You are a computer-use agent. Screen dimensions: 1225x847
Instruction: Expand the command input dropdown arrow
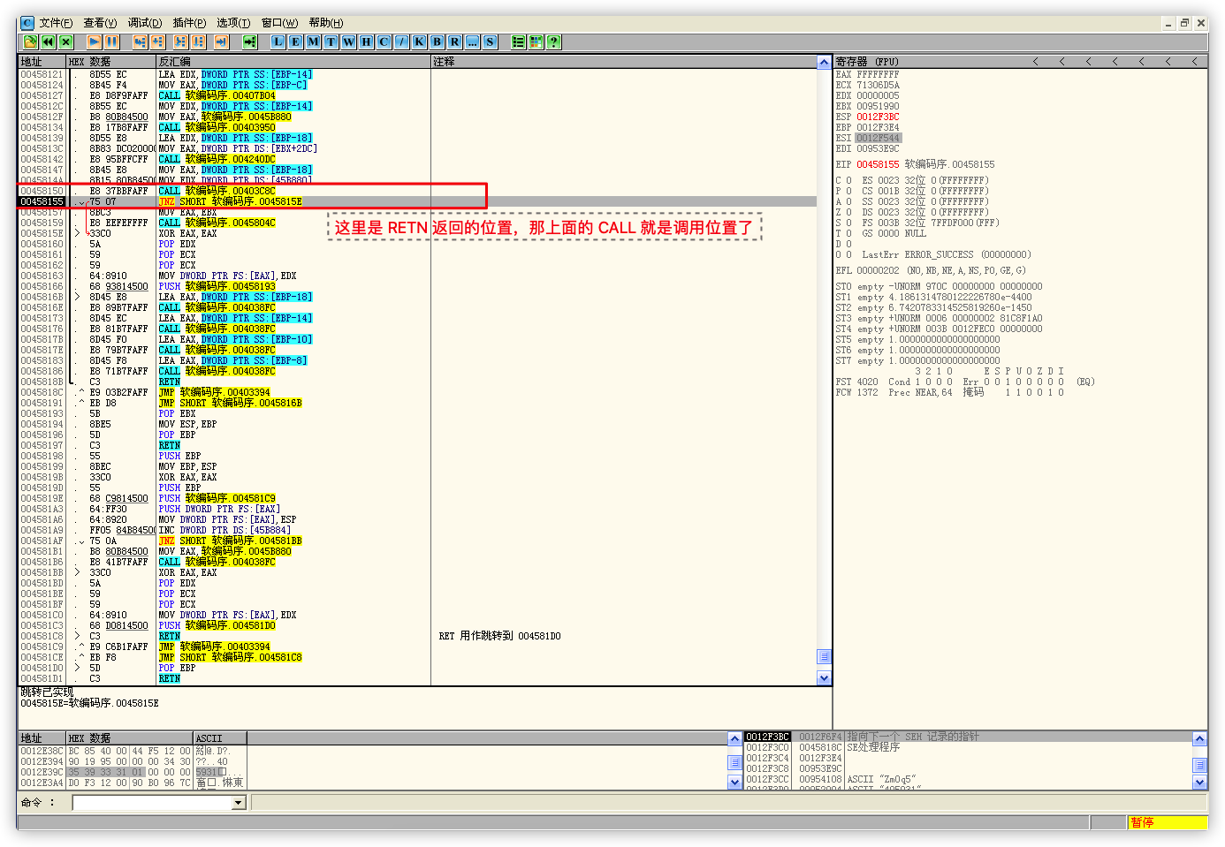point(239,803)
